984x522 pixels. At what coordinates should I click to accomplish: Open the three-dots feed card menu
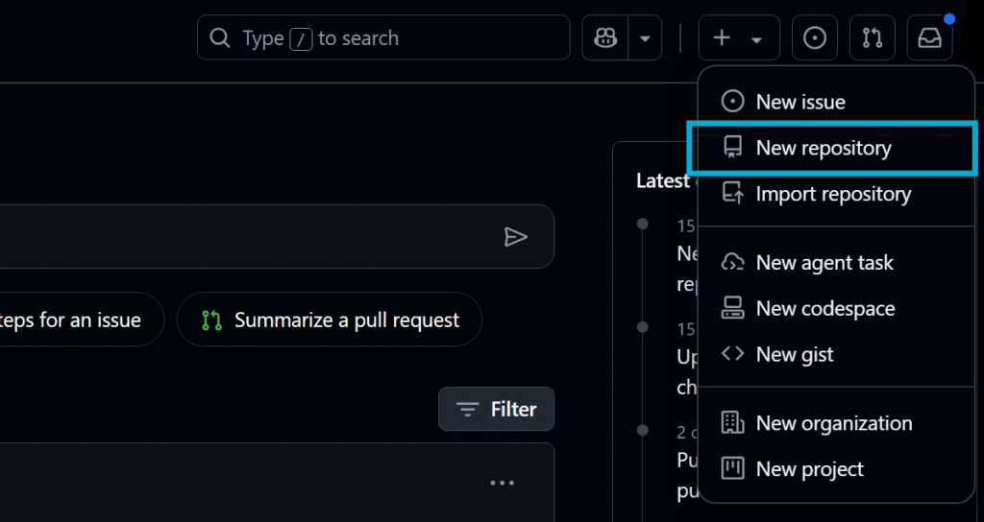click(502, 484)
